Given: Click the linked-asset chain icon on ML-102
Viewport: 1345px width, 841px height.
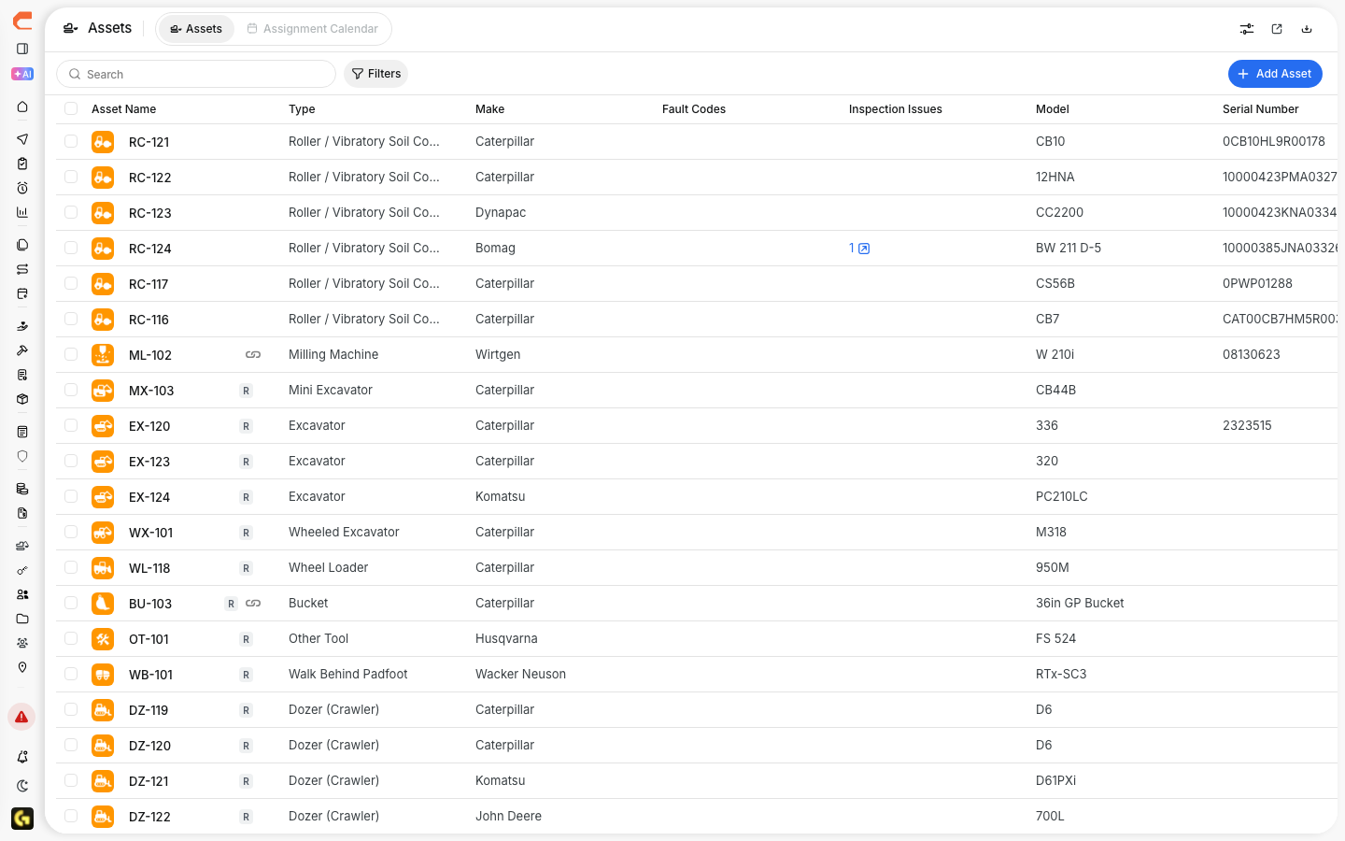Looking at the screenshot, I should pyautogui.click(x=253, y=355).
